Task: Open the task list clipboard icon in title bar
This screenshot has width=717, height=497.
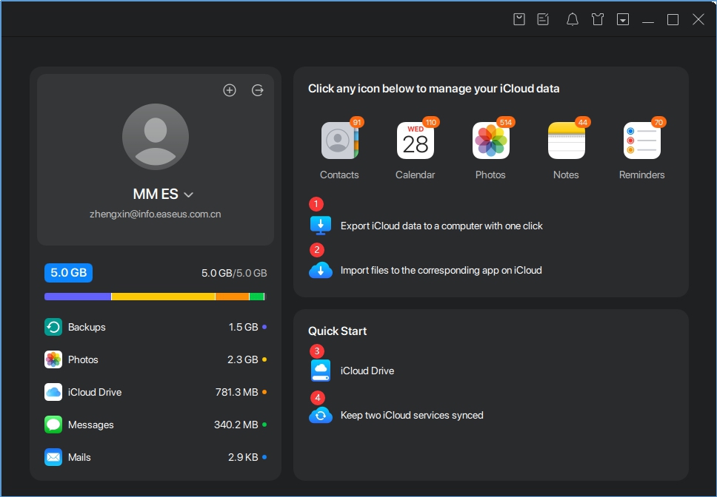Action: click(x=519, y=19)
